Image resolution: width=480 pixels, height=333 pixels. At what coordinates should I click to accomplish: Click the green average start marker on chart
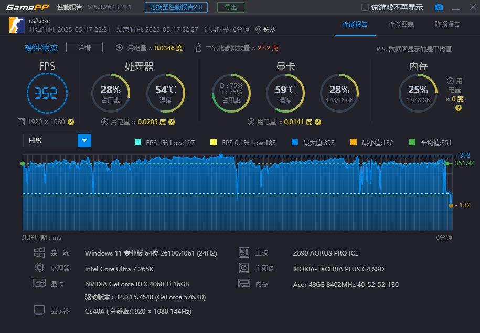tap(23, 164)
